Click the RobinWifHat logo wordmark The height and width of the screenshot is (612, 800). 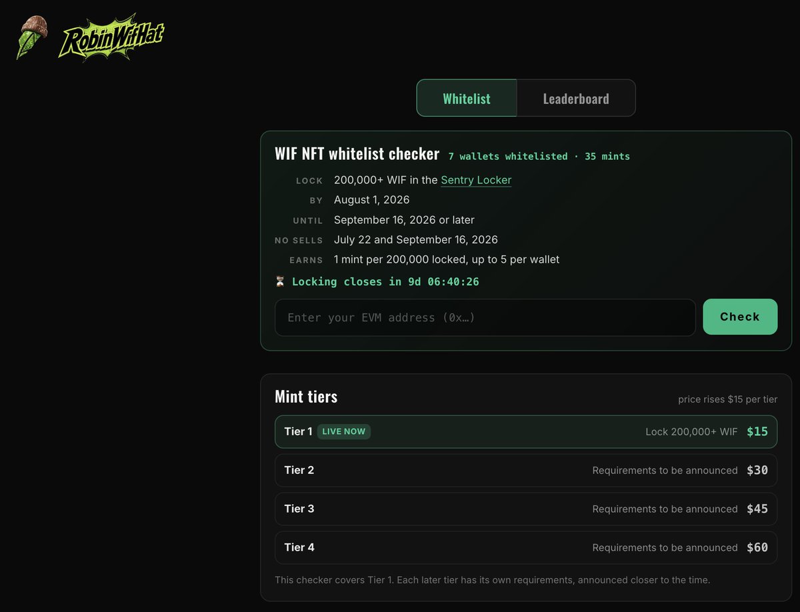(111, 37)
